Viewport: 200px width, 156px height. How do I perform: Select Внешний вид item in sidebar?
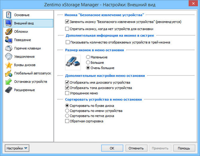pyautogui.click(x=28, y=23)
